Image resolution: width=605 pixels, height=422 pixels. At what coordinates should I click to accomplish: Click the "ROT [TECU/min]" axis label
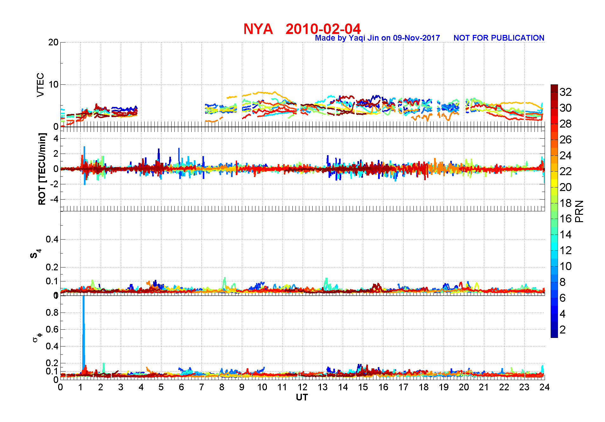pyautogui.click(x=42, y=169)
